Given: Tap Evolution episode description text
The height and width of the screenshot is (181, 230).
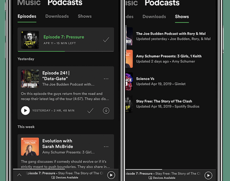Looking at the screenshot, I should point(65,164).
